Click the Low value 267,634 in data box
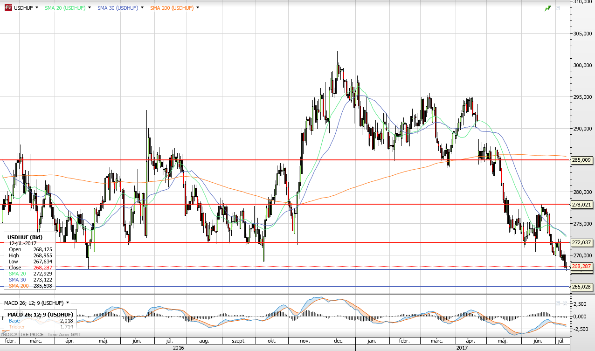The height and width of the screenshot is (351, 595). (x=43, y=262)
